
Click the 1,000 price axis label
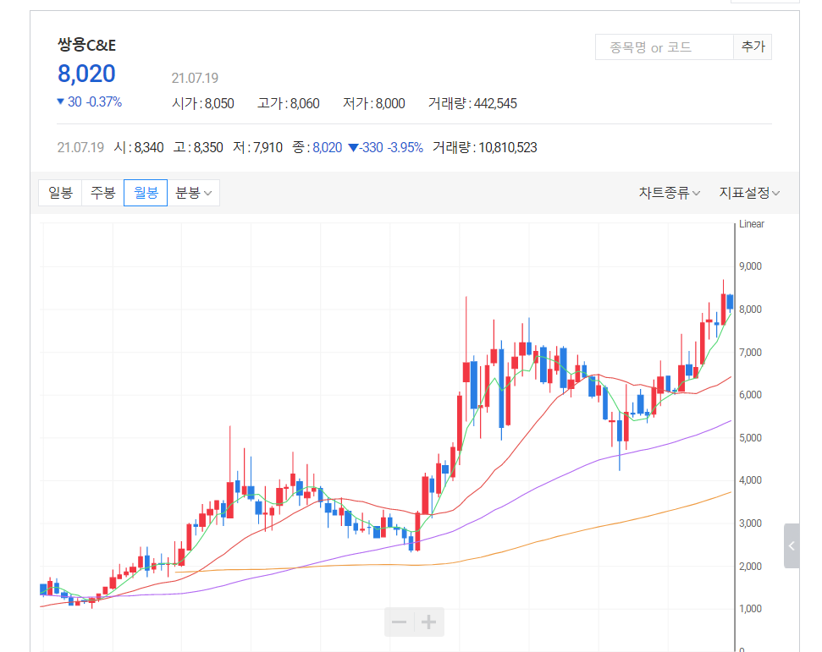coord(750,609)
